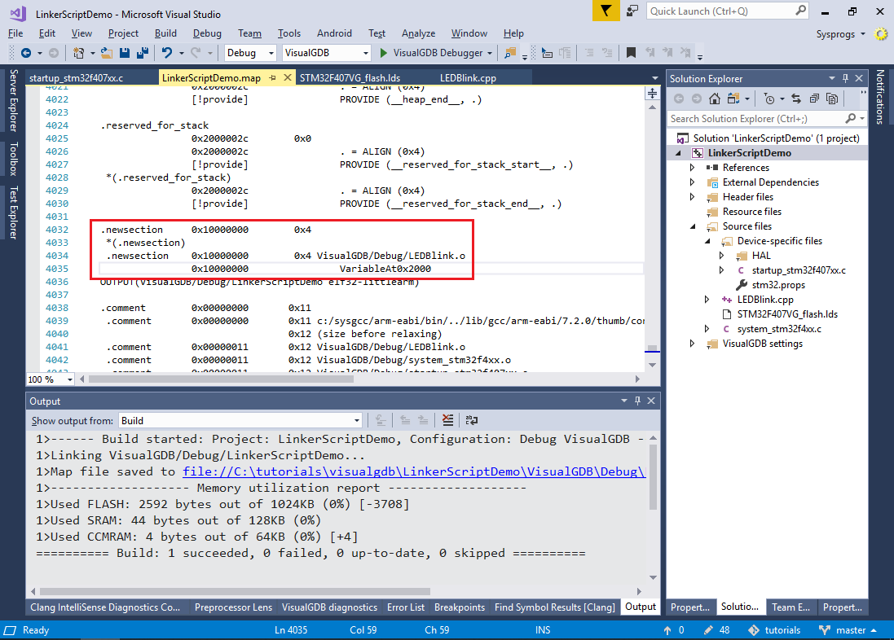Click the Home icon in Solution Explorer
The height and width of the screenshot is (640, 894).
coord(715,99)
